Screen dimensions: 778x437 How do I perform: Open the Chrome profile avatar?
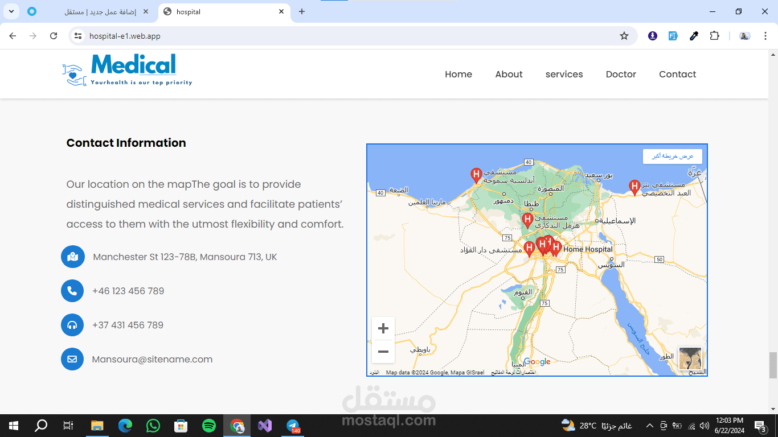click(744, 36)
